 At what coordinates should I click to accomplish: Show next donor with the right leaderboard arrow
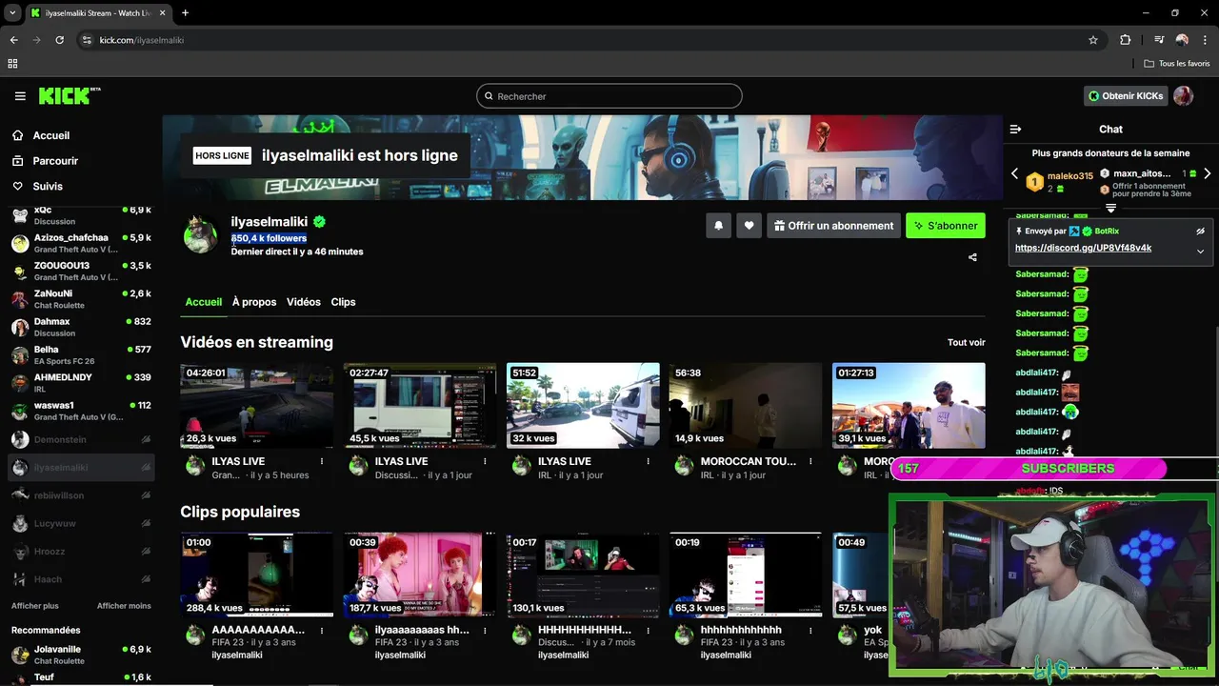[x=1208, y=173]
